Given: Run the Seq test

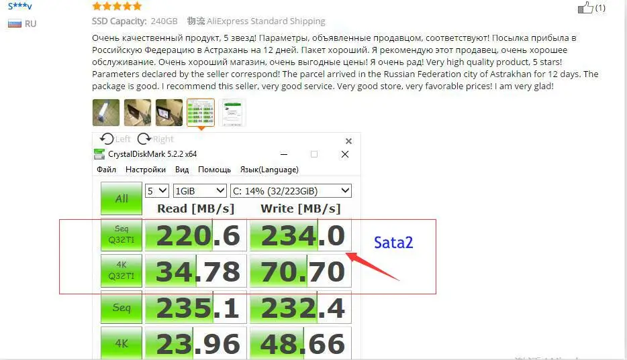Looking at the screenshot, I should 122,307.
